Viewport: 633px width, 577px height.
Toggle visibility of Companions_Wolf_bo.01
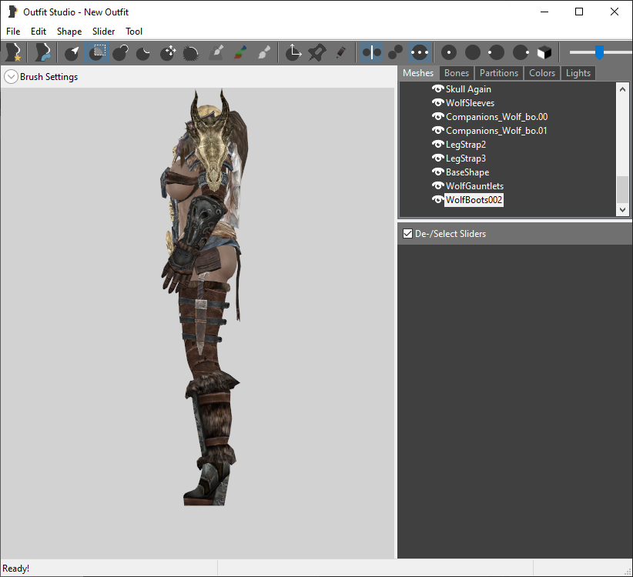coord(438,130)
